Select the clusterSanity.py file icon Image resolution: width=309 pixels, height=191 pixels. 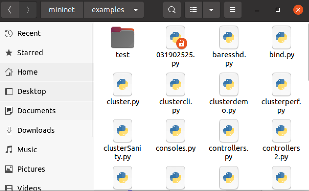(122, 131)
